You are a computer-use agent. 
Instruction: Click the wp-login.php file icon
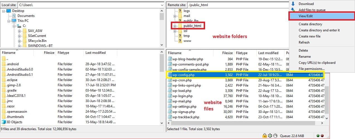tap(170, 96)
